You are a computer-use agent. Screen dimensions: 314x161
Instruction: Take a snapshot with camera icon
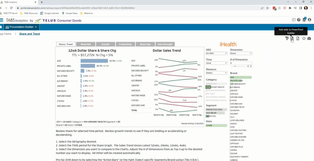coord(309,38)
